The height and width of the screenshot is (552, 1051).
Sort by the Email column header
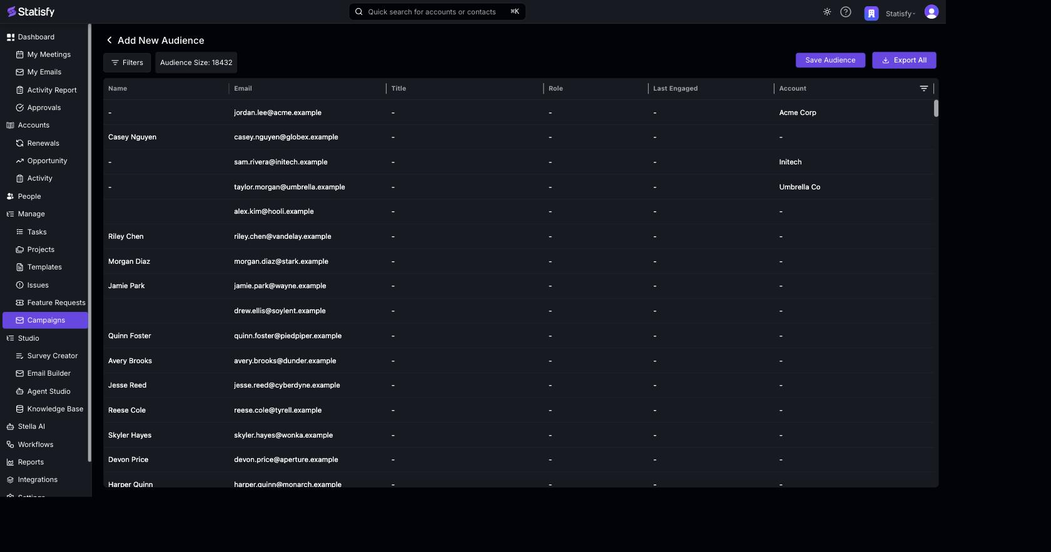243,88
